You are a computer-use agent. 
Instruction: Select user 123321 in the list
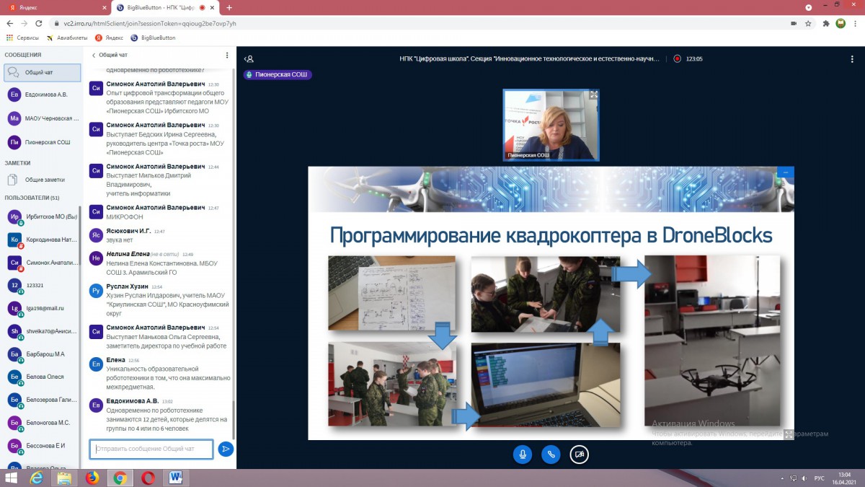[x=42, y=285]
